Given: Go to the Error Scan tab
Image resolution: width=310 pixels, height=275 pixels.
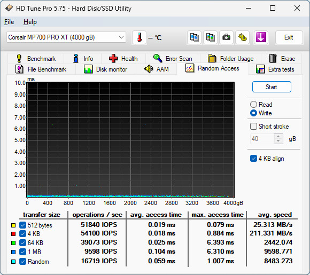Looking at the screenshot, I should (x=173, y=59).
